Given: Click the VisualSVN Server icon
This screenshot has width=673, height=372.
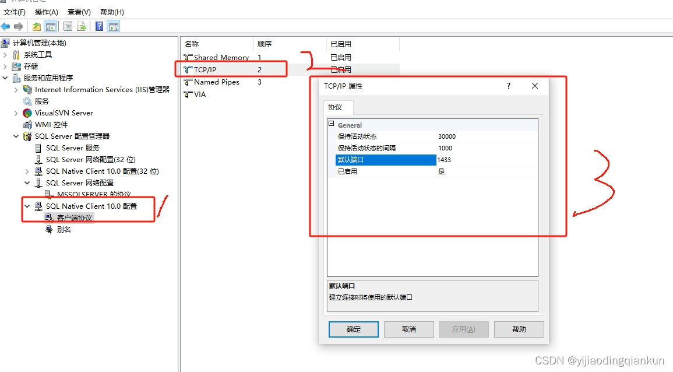Looking at the screenshot, I should click(x=27, y=113).
